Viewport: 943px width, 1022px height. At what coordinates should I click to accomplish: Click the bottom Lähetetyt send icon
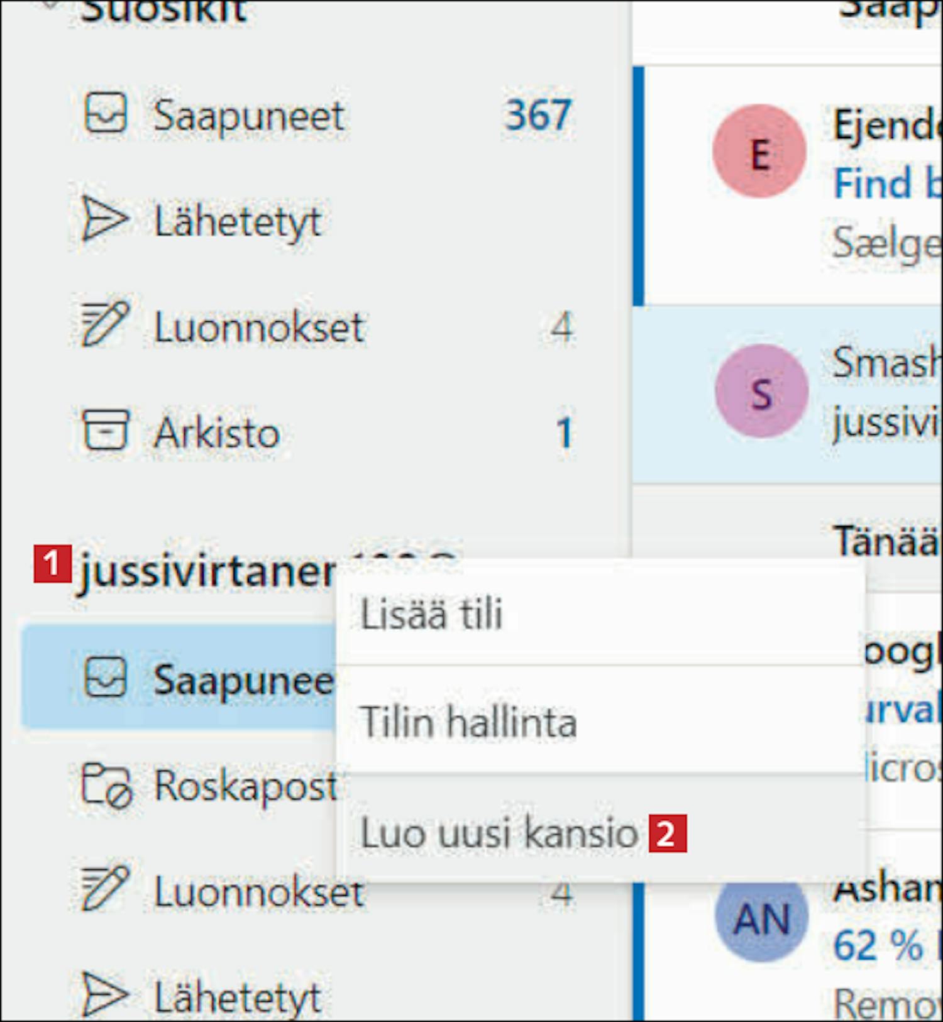click(105, 995)
